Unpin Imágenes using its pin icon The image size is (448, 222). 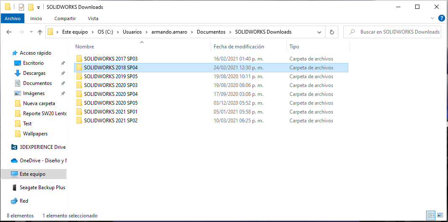tap(63, 93)
